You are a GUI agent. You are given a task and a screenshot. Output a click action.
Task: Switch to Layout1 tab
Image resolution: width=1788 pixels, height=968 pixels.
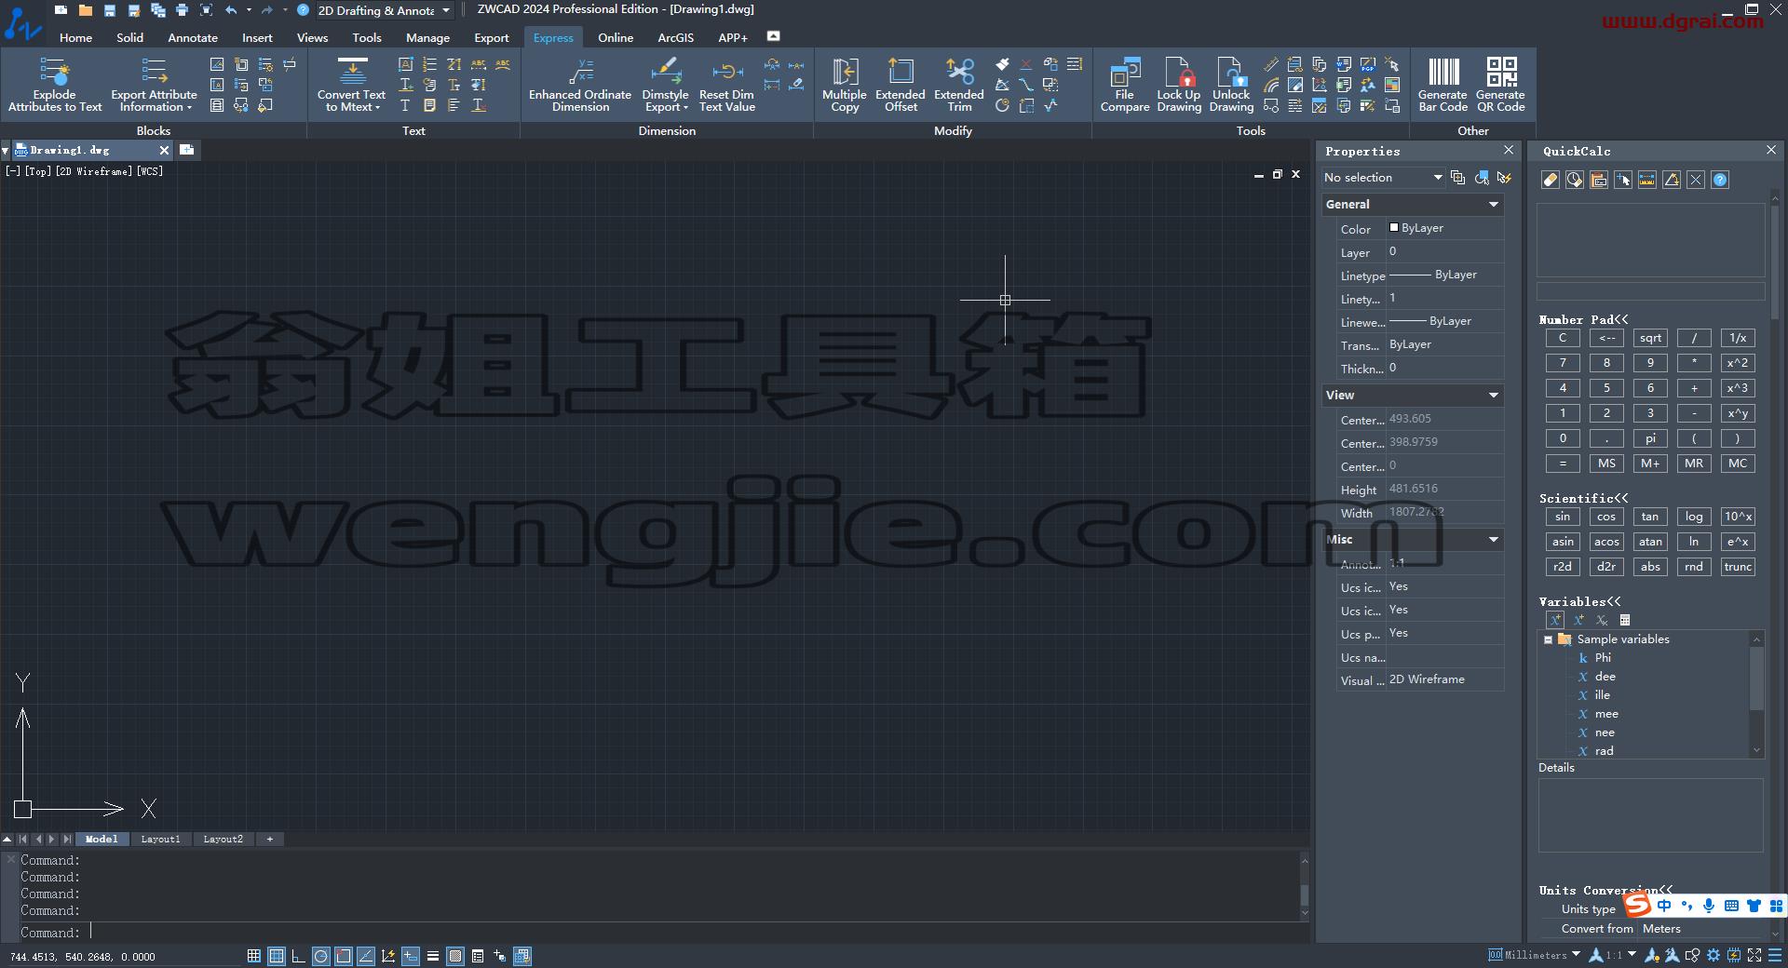[160, 839]
